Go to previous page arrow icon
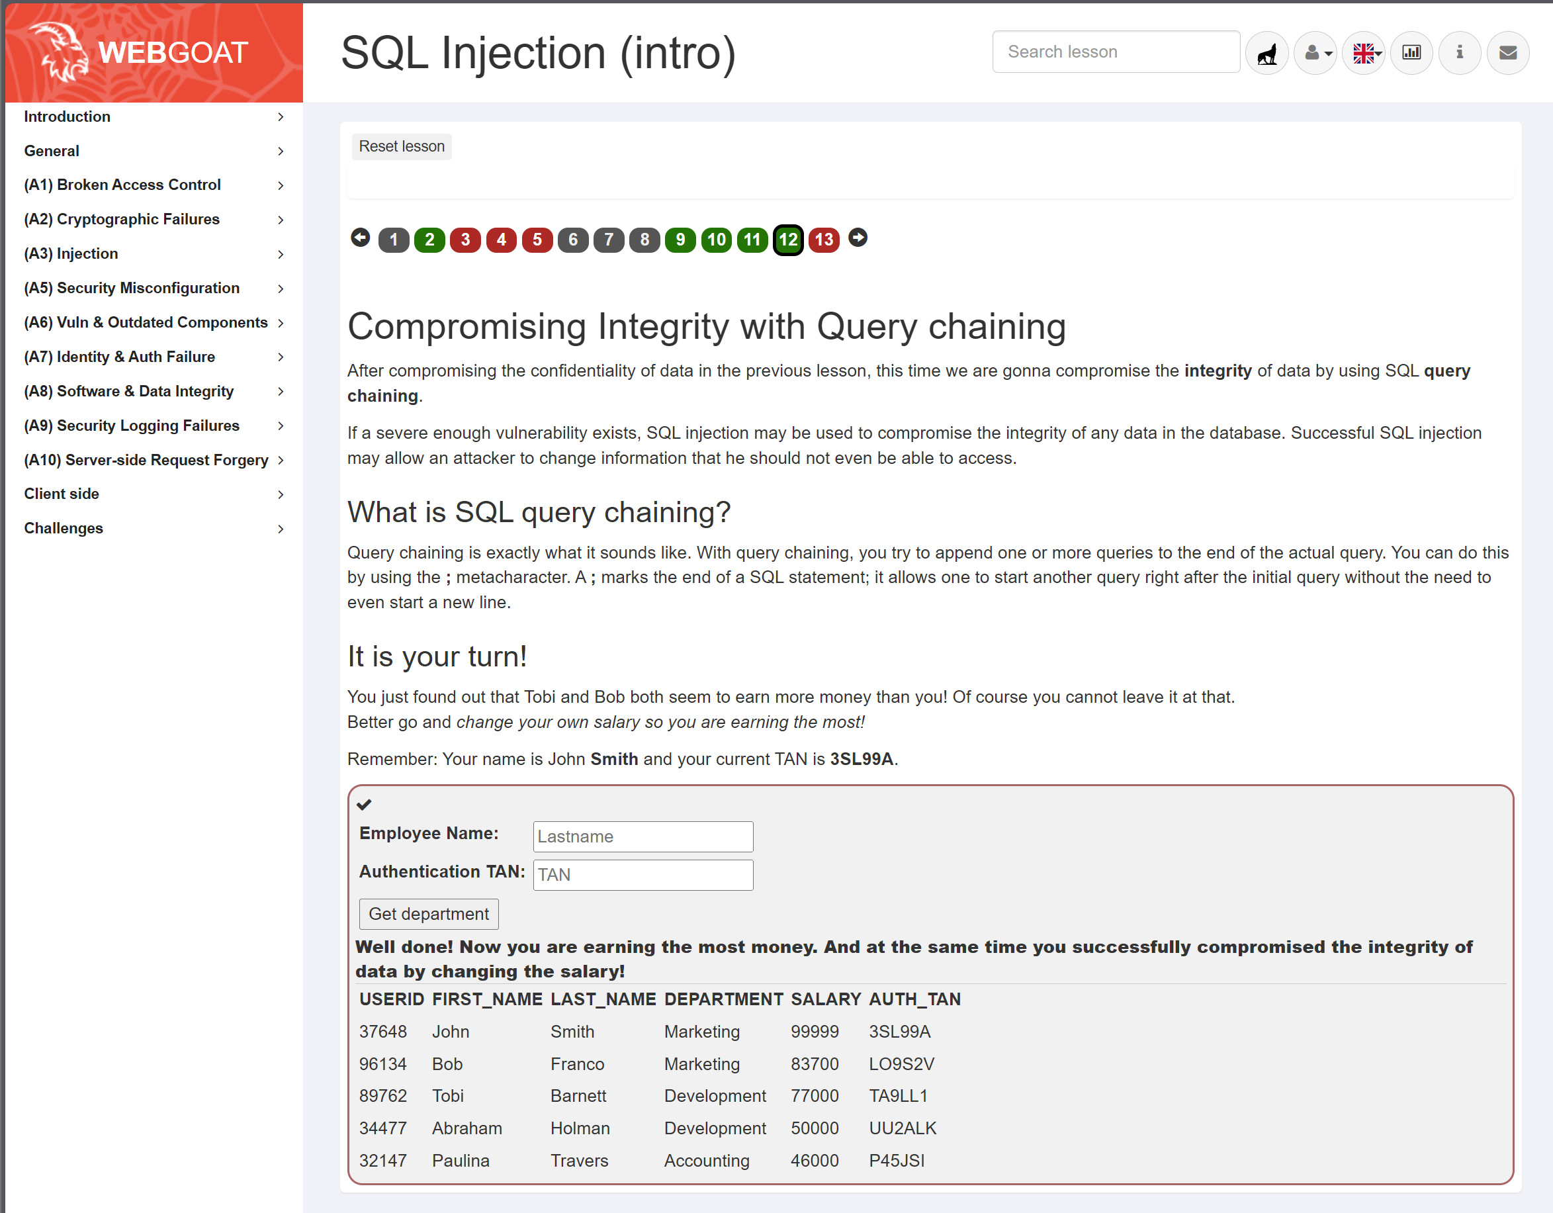 (361, 238)
